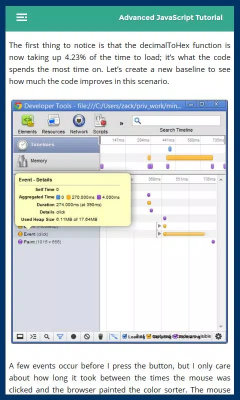Screen dimensions: 240x400
Task: Toggle the blue filter funnel icon
Action: pos(60,336)
